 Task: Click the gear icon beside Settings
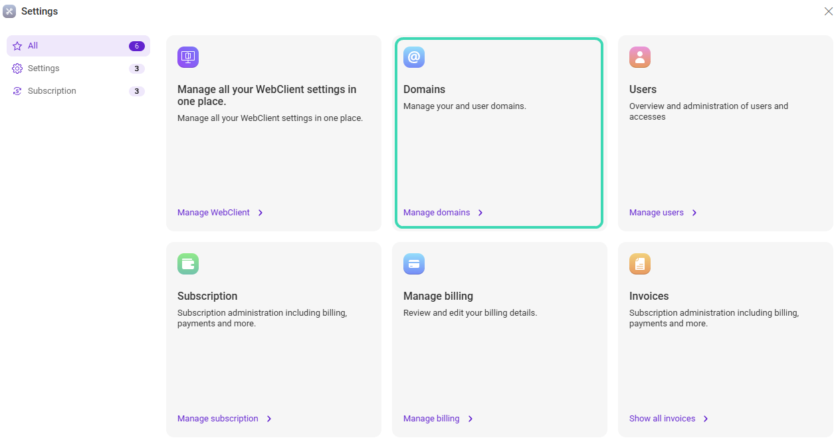tap(17, 68)
